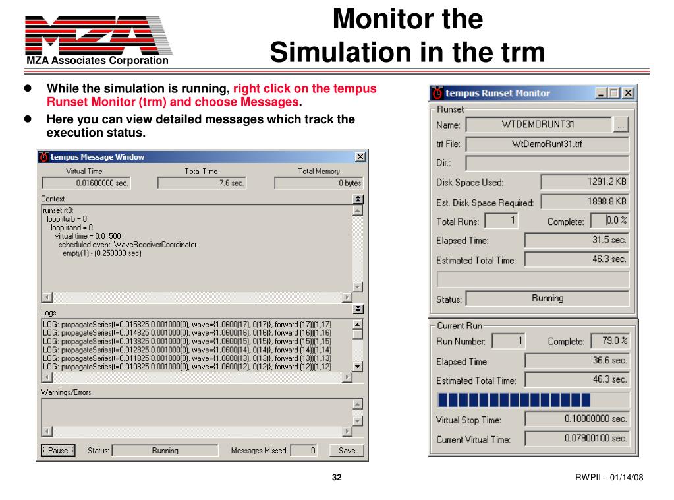The width and height of the screenshot is (674, 500).
Task: Click Logs pane scroll up arrow
Action: point(358,325)
